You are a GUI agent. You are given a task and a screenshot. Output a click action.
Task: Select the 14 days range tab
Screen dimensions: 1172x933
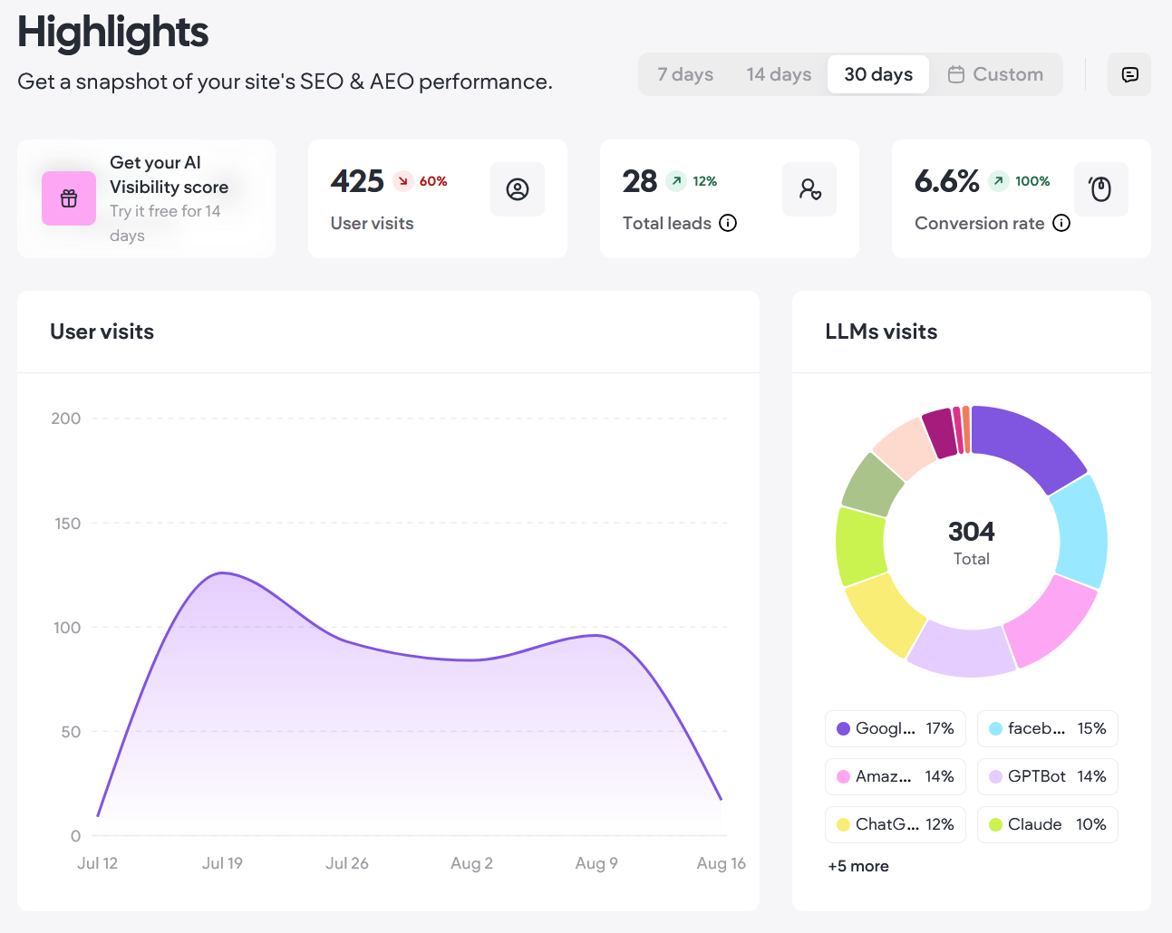[x=779, y=74]
